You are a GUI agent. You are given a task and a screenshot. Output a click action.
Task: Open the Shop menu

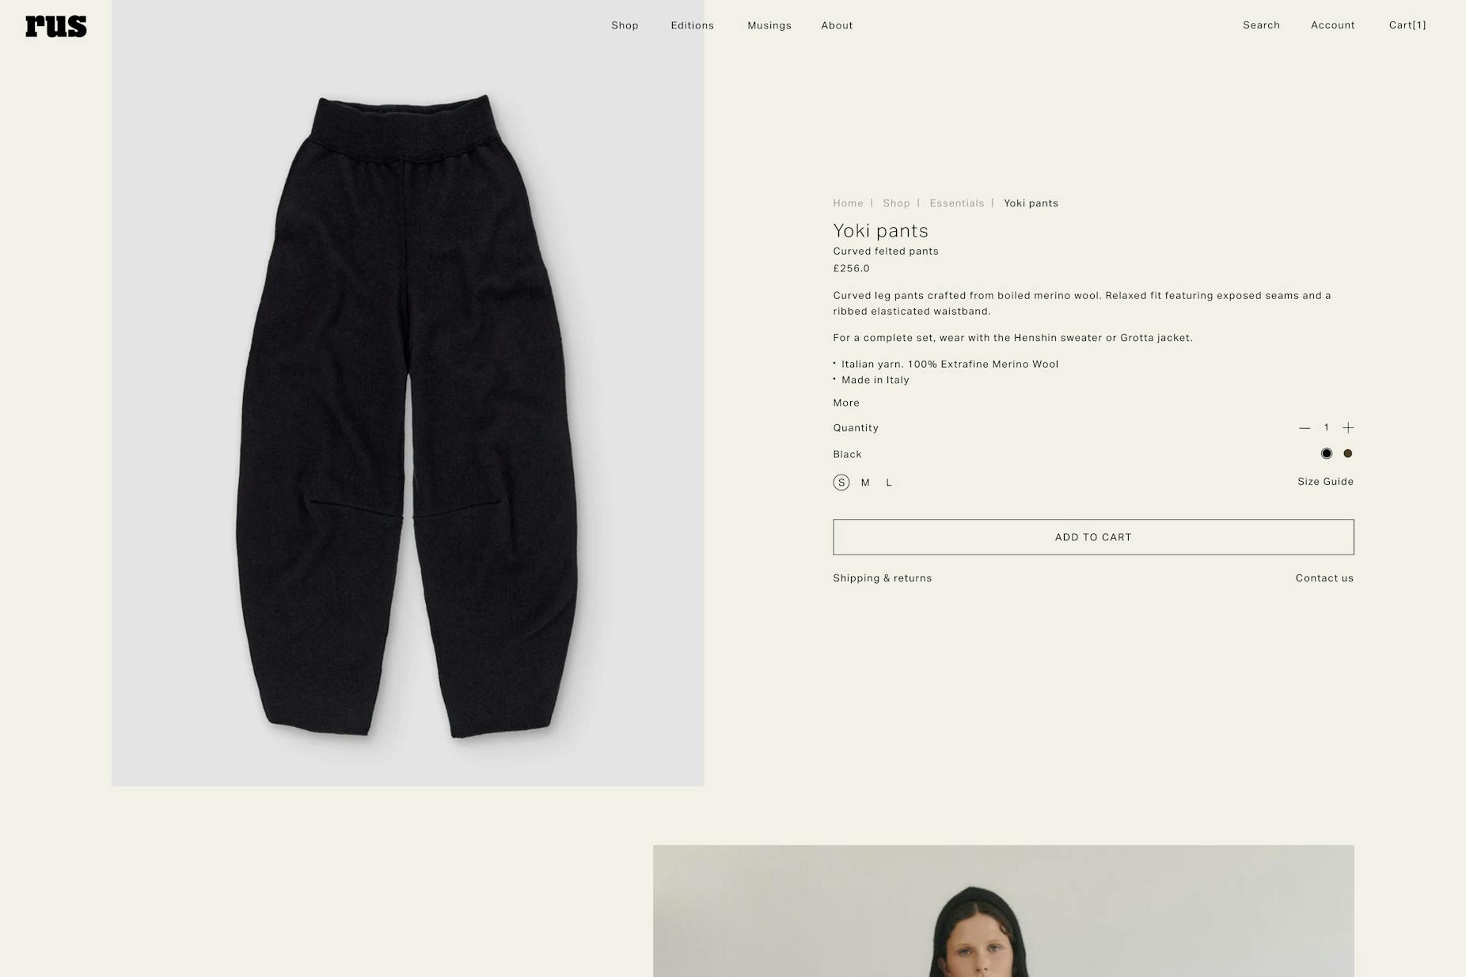point(625,25)
